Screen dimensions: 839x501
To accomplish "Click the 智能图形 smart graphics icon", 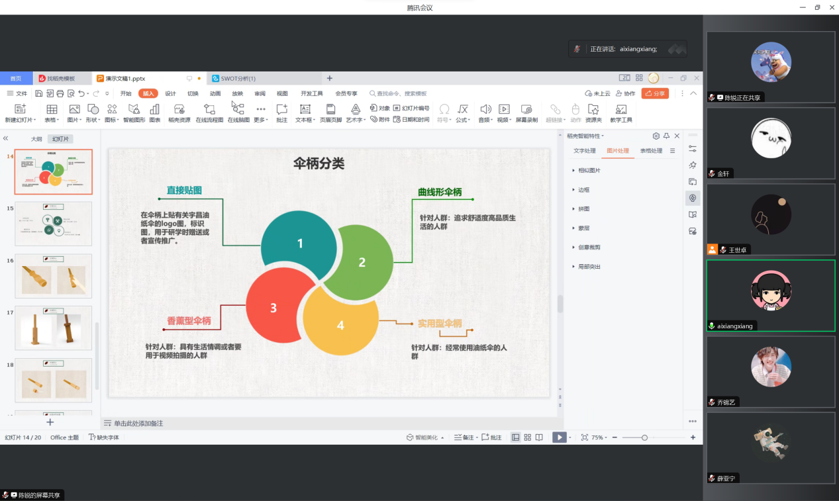I will pos(134,109).
